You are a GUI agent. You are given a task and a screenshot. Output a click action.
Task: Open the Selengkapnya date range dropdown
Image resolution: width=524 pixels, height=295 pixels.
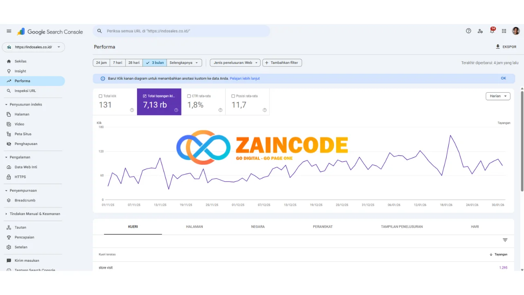[x=184, y=63]
